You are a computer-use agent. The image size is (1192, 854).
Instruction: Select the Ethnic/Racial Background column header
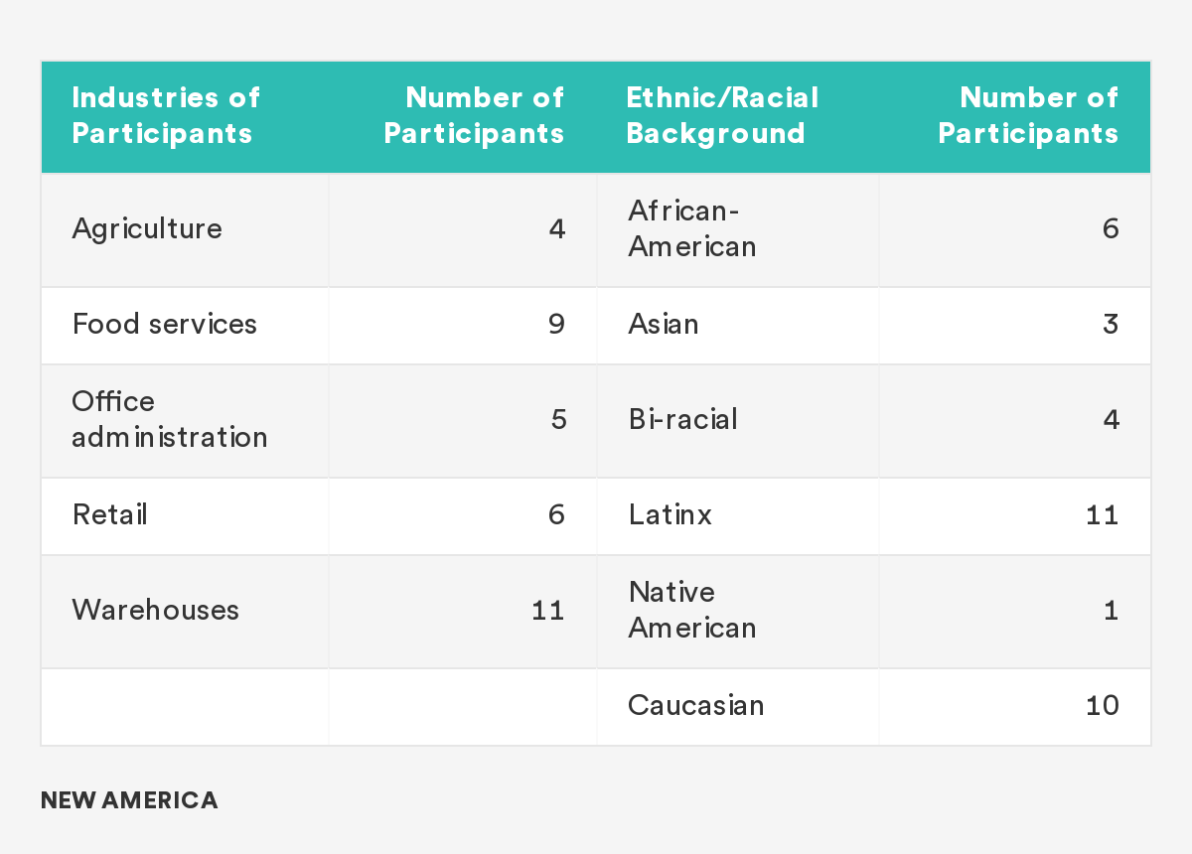(723, 115)
